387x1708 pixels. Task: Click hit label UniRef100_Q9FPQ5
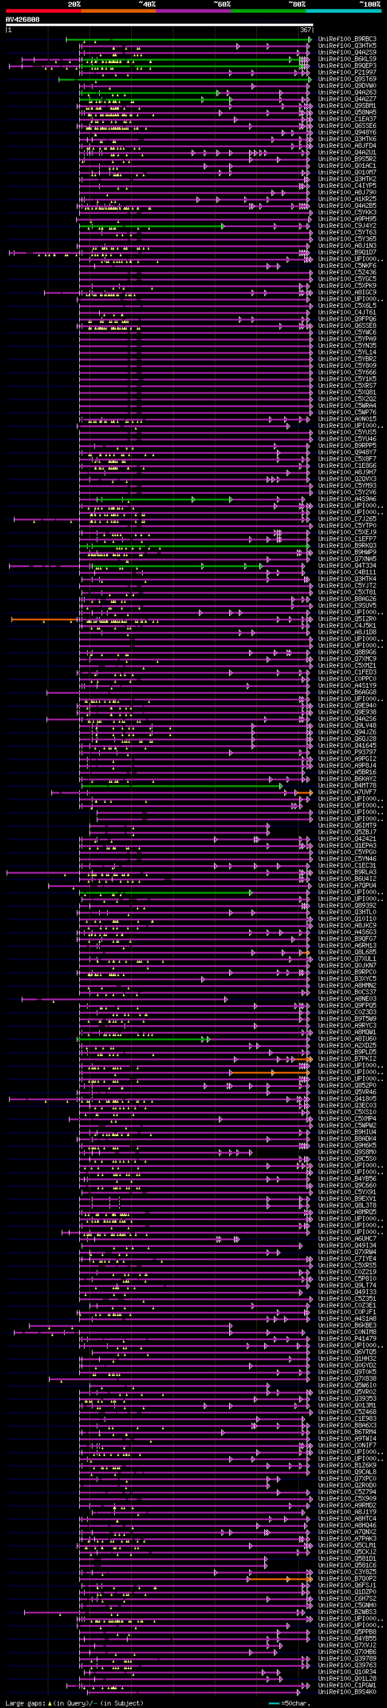click(347, 1006)
